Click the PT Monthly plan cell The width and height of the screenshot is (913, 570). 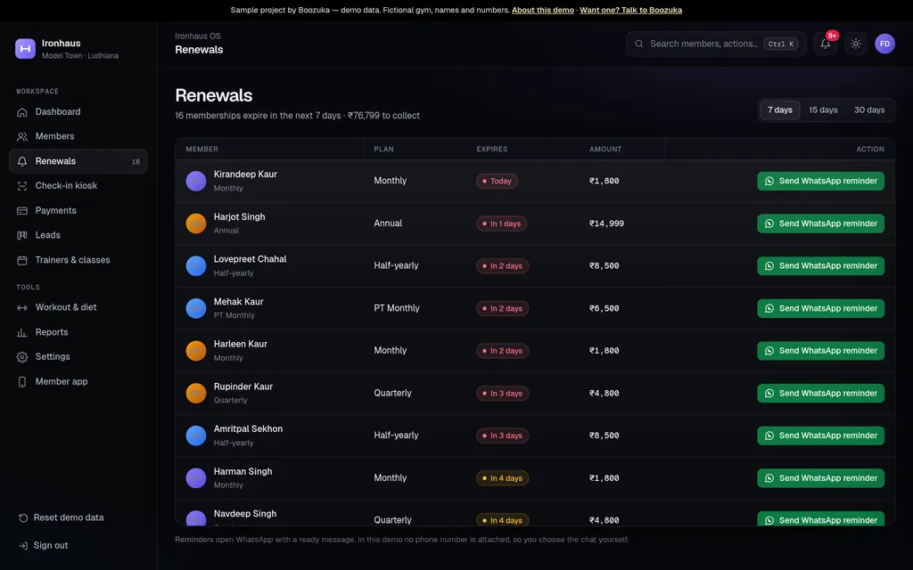[x=397, y=308]
